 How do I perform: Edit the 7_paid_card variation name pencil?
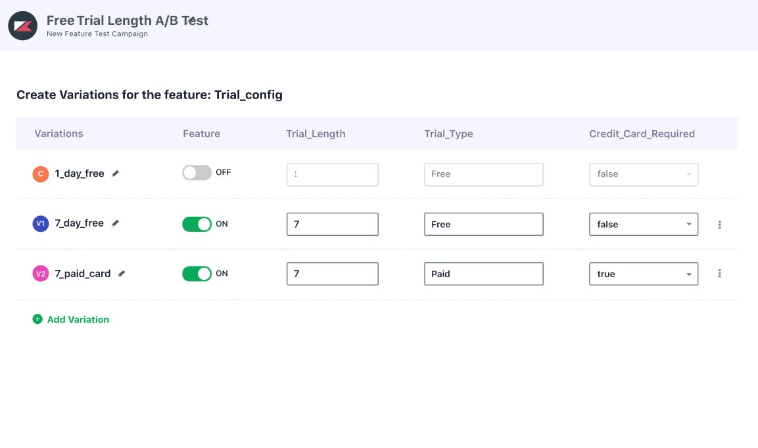tap(122, 273)
